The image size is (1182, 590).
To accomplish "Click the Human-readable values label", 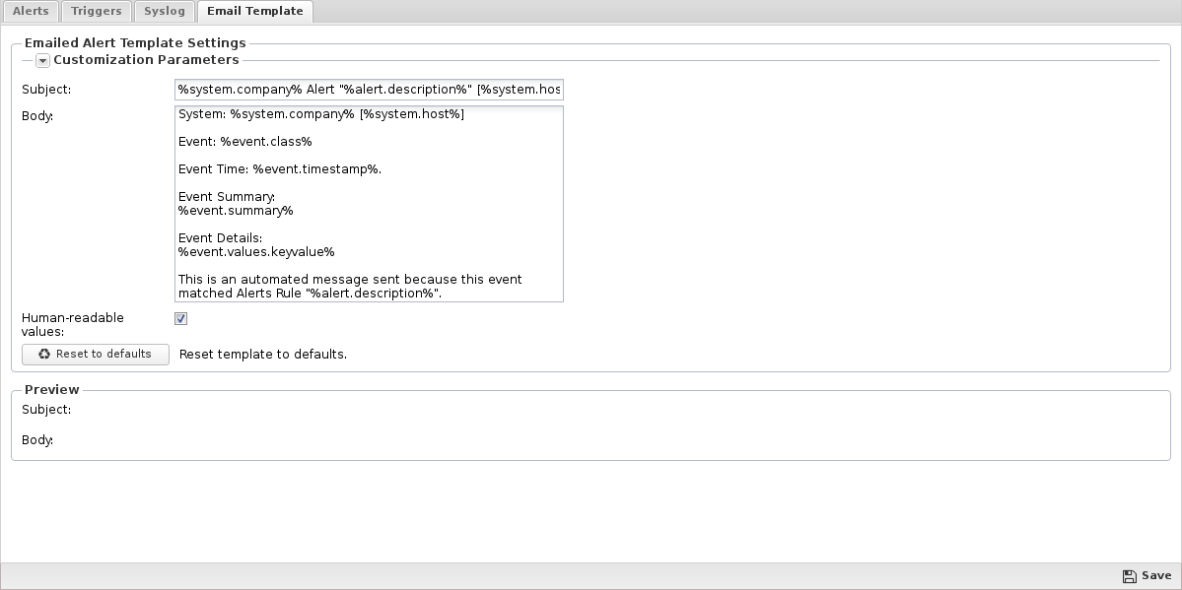I will 72,324.
